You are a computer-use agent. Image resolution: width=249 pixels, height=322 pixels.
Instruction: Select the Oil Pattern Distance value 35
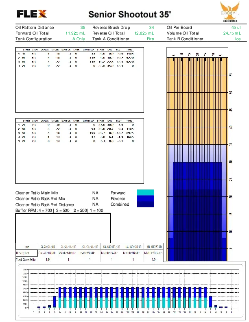click(83, 28)
